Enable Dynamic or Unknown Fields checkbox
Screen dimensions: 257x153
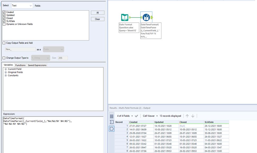click(4, 24)
